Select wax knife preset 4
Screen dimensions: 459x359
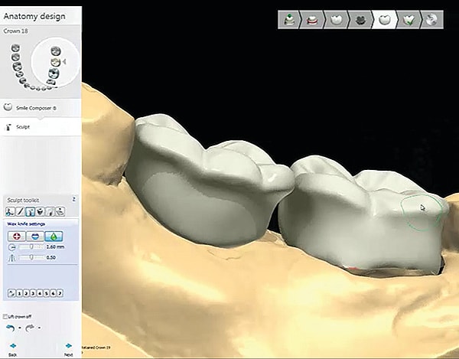click(40, 293)
